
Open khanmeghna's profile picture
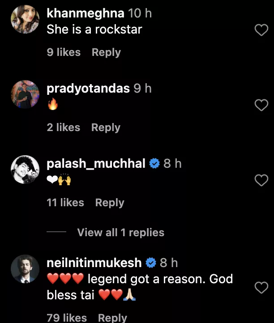pos(25,19)
